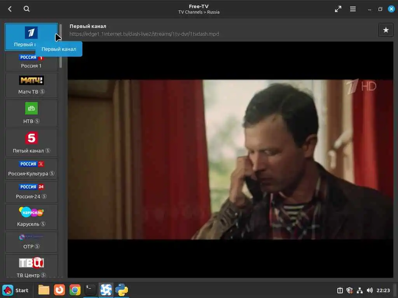Click the 22:23 clock
This screenshot has width=398, height=298.
383,290
